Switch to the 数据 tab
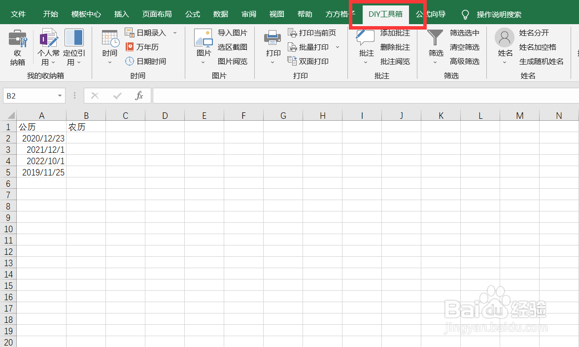The image size is (579, 347). pyautogui.click(x=220, y=14)
